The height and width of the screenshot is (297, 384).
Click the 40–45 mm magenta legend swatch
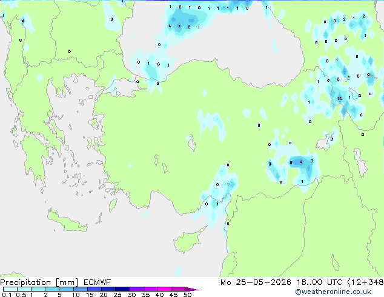click(x=164, y=289)
